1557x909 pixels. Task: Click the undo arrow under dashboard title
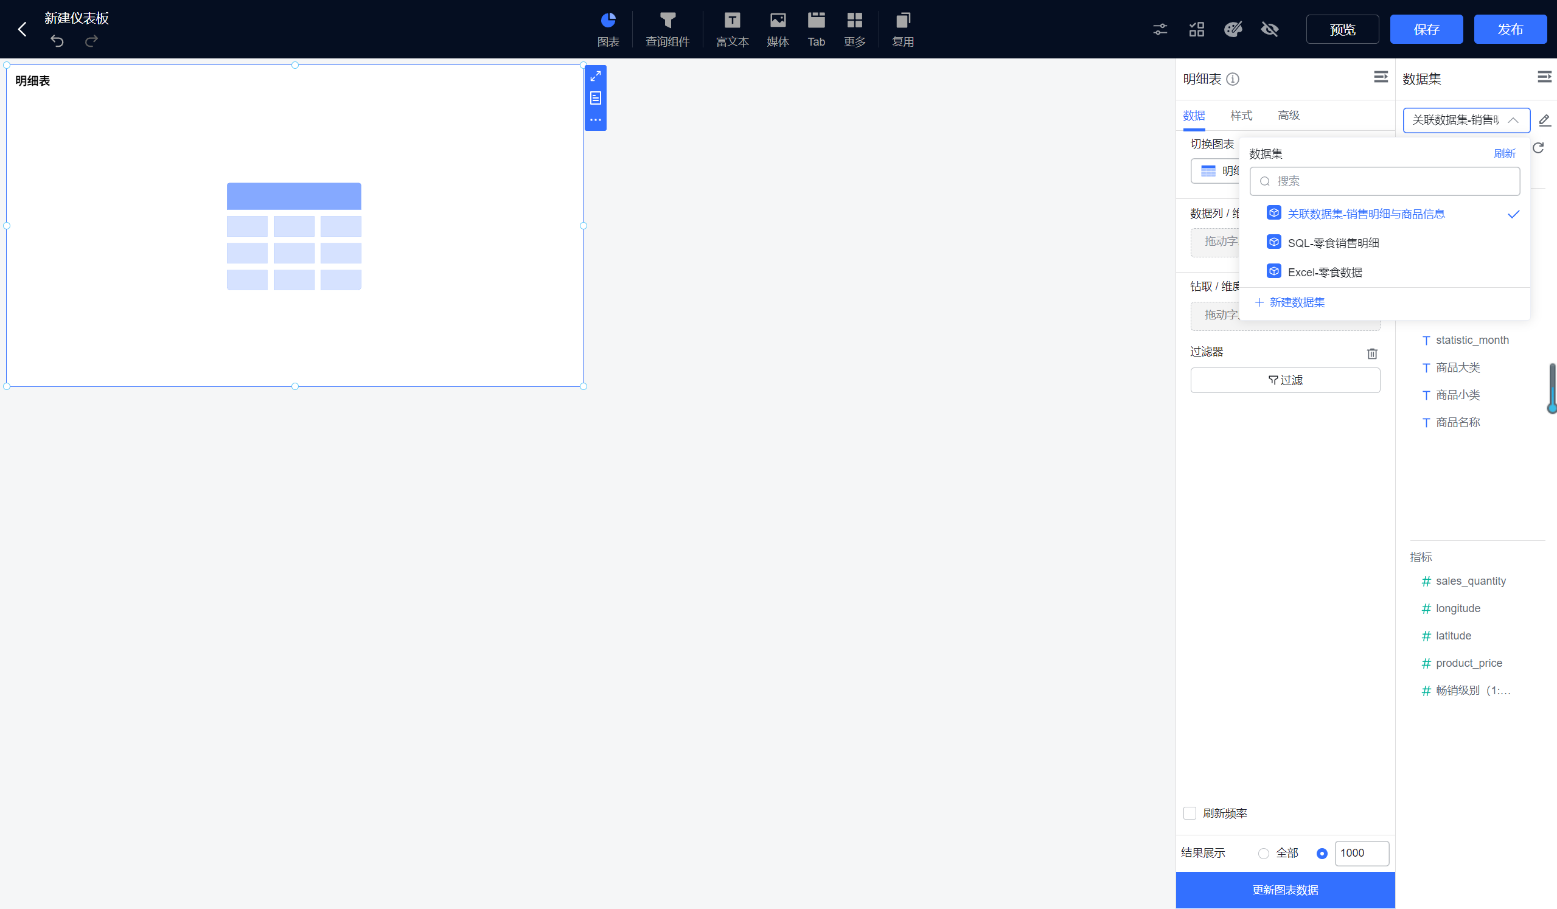(57, 41)
